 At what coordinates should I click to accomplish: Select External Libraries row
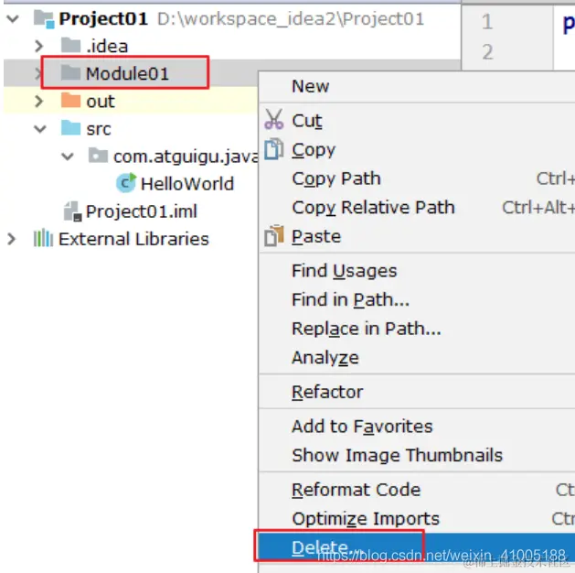(130, 239)
